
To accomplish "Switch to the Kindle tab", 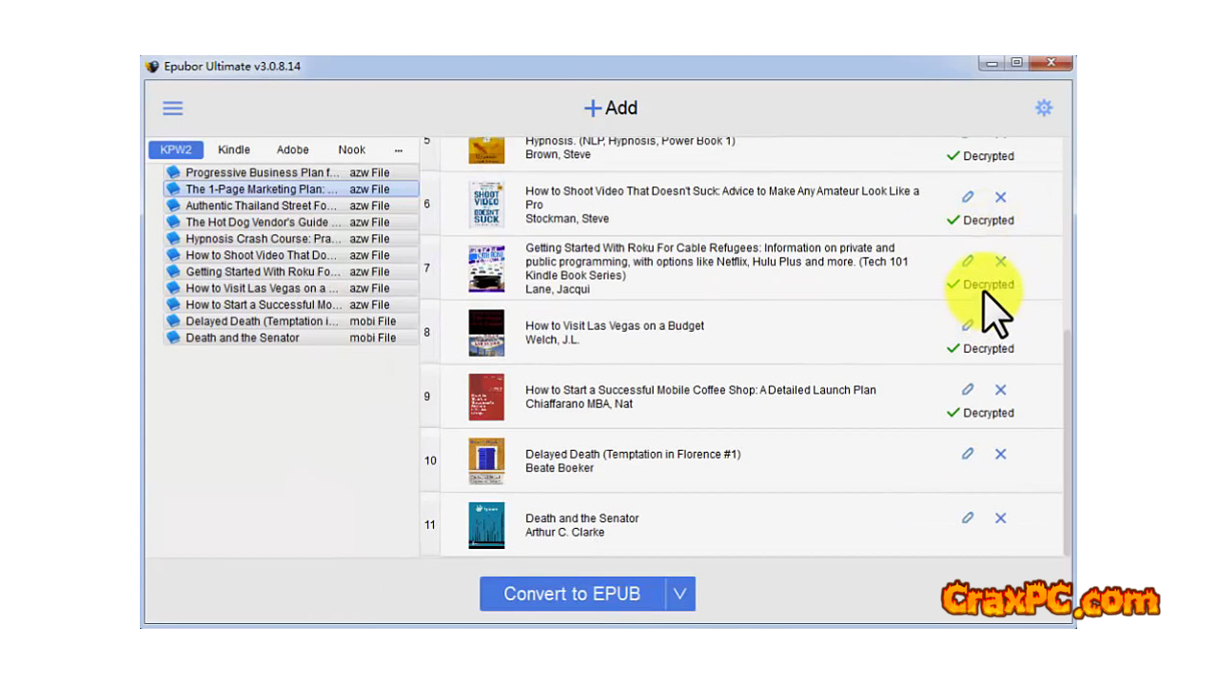I will tap(234, 149).
